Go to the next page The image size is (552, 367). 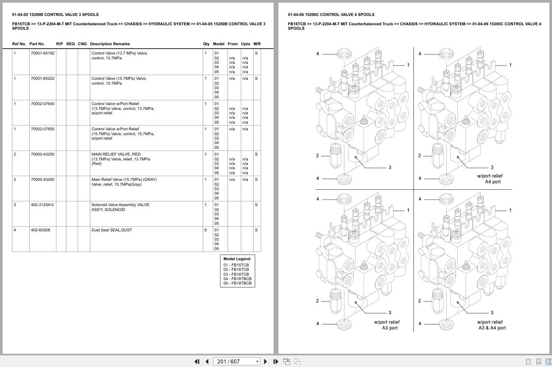point(266,361)
